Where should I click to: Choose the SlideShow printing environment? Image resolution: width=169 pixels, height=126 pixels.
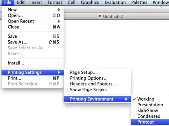(x=150, y=110)
